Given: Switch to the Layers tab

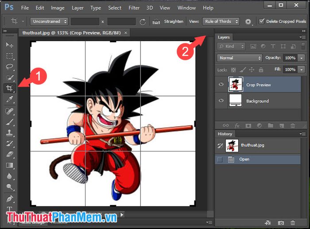Looking at the screenshot, I should tap(224, 37).
